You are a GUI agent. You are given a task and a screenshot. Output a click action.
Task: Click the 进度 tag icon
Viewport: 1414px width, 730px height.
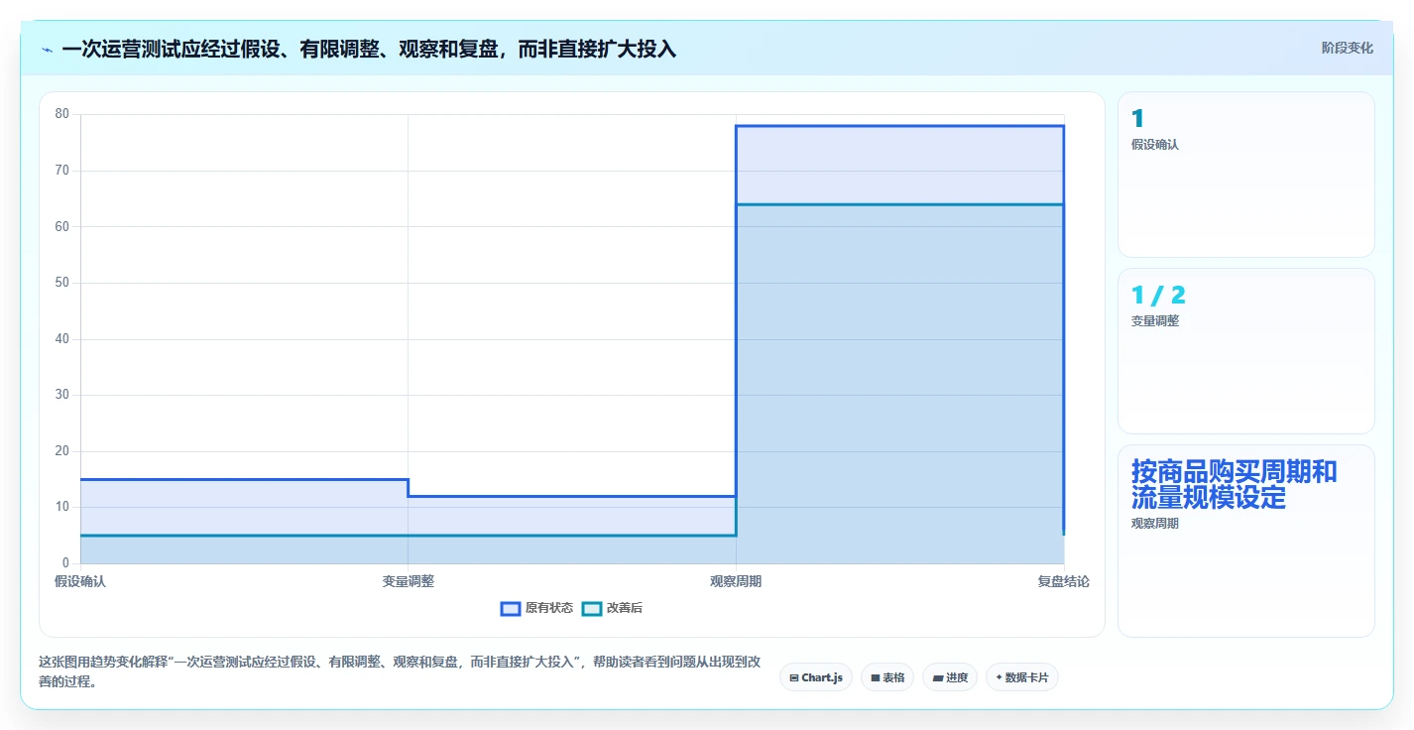[938, 677]
